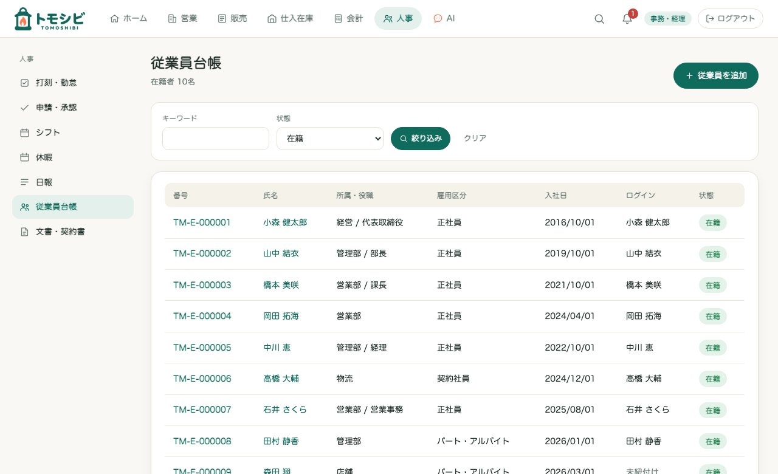Click the 販売 document icon
The height and width of the screenshot is (474, 778).
(222, 19)
